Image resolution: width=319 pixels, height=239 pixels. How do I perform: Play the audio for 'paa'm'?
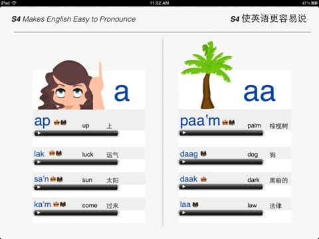coord(184,133)
